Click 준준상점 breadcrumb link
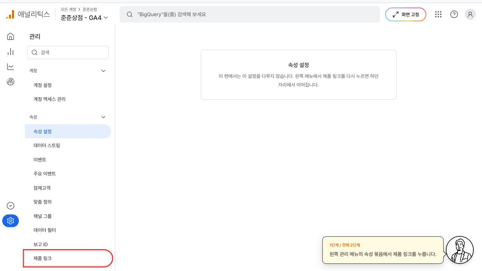Image resolution: width=482 pixels, height=271 pixels. [90, 9]
